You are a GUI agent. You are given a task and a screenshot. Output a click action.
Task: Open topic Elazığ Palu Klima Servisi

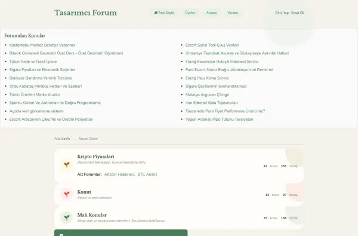coord(207,78)
